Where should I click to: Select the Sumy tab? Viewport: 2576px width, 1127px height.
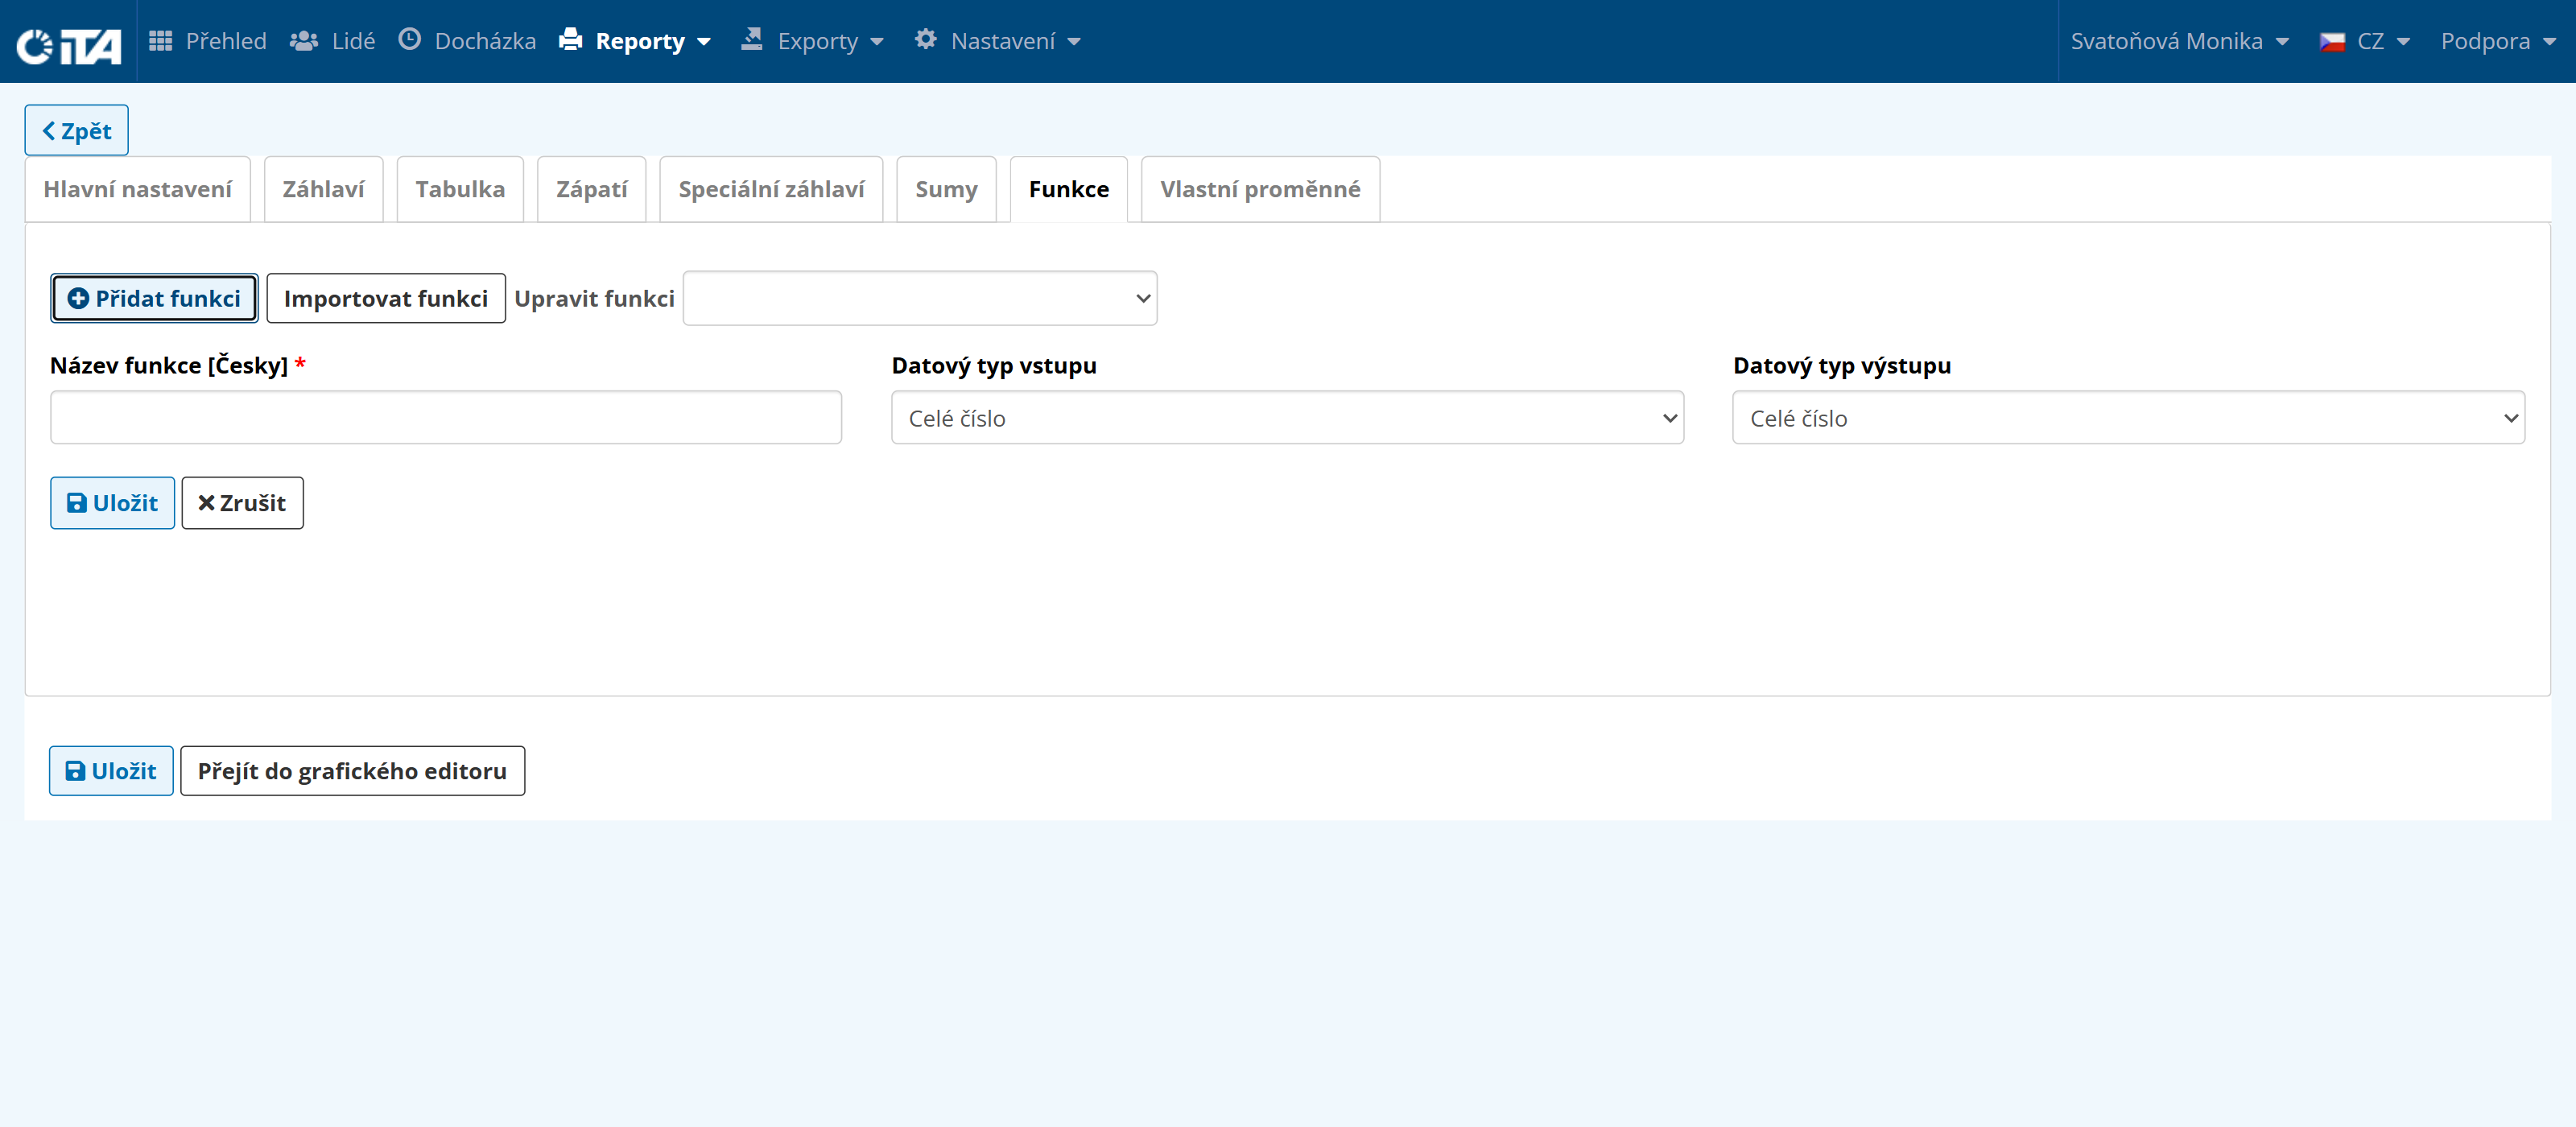click(946, 189)
